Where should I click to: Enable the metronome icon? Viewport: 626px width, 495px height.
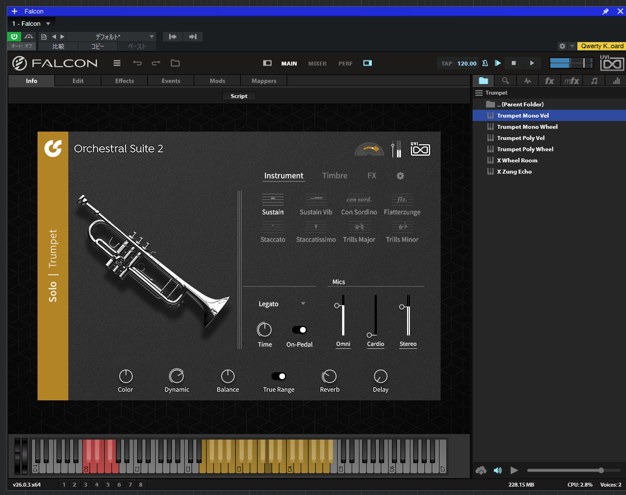coord(485,63)
